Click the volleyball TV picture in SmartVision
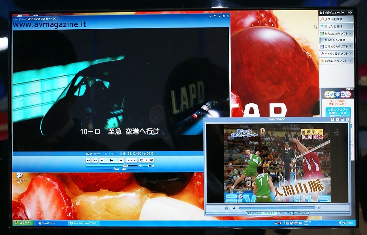This screenshot has width=367, height=235. click(x=277, y=163)
